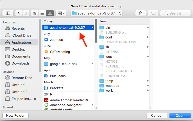Screen dimensions: 193x121
Task: Select the lib folder
Action: point(124,47)
